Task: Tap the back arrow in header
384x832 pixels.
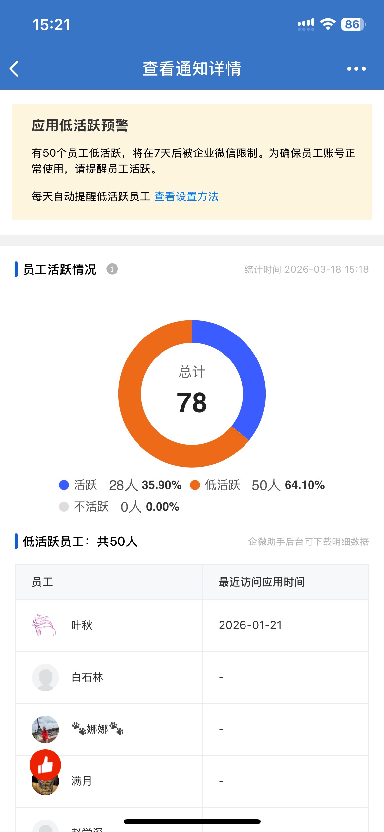Action: [14, 69]
